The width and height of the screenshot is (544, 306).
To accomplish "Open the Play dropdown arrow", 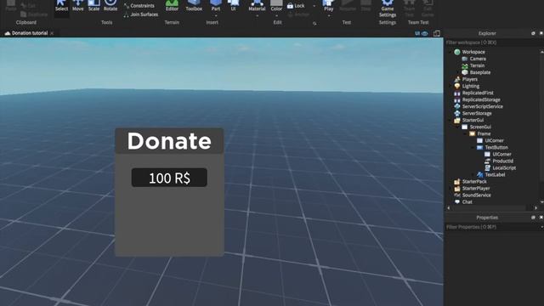I will [x=328, y=16].
